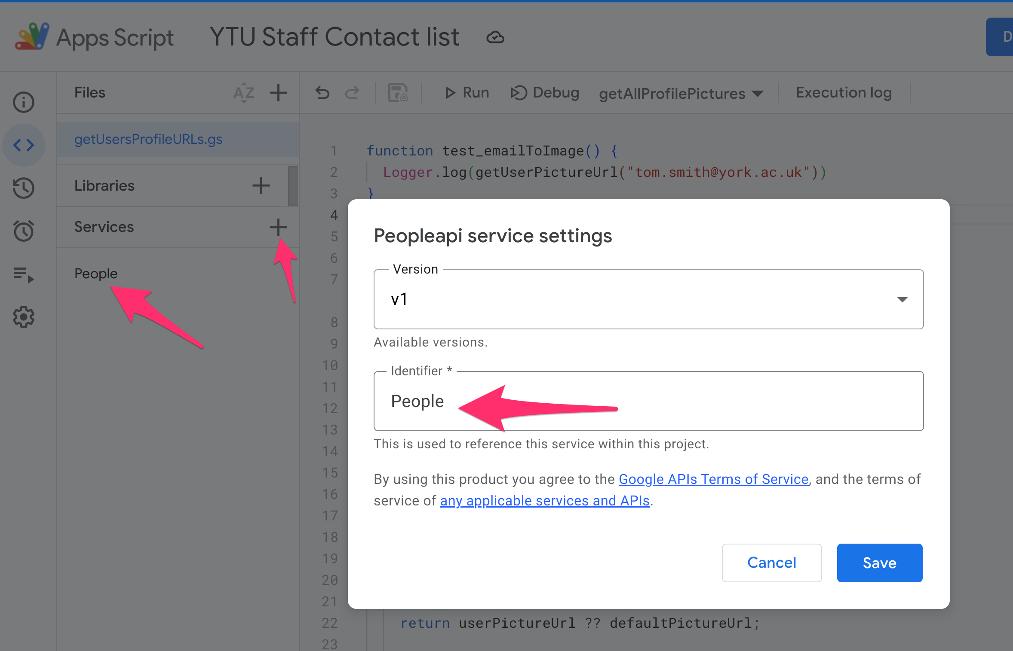Image resolution: width=1013 pixels, height=651 pixels.
Task: Click the Undo arrow in toolbar
Action: click(x=322, y=93)
